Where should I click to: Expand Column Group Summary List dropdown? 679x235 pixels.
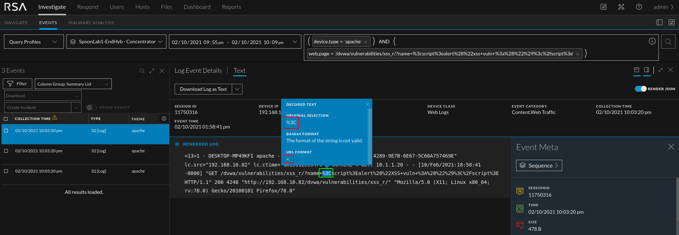(73, 84)
